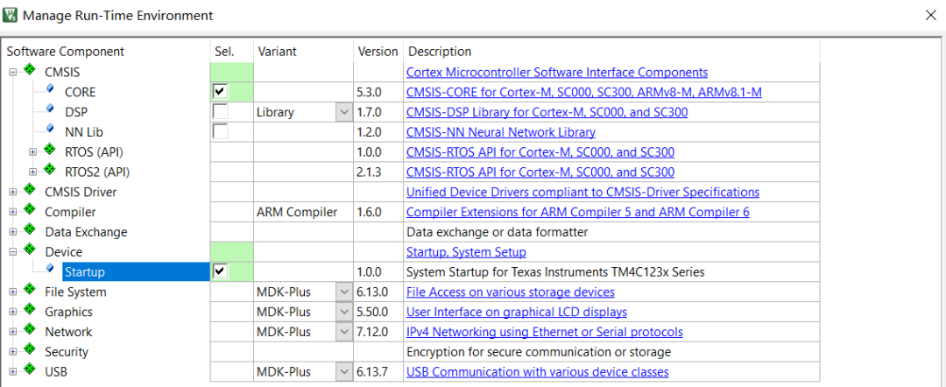This screenshot has width=946, height=387.
Task: Uncheck the CMSIS CORE checkbox
Action: point(220,91)
